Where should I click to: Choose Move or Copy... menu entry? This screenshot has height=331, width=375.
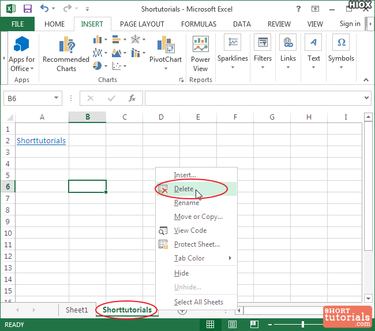click(x=196, y=217)
